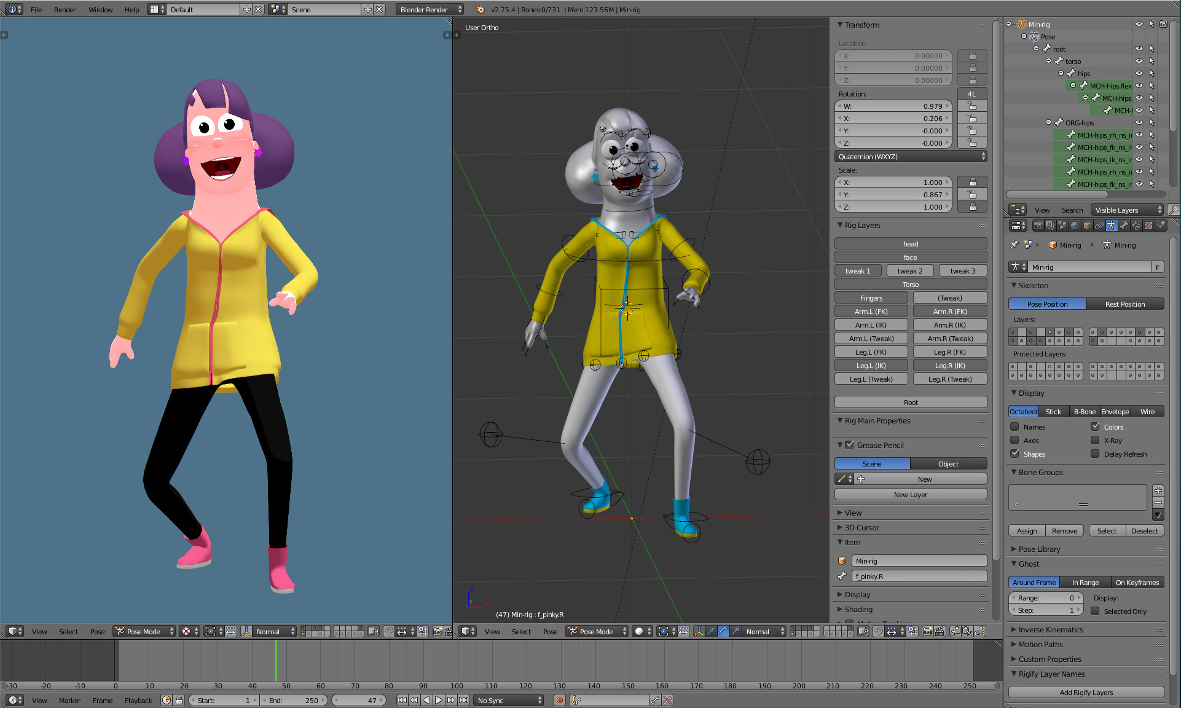Viewport: 1181px width, 708px height.
Task: Pin the properties context (pin icon)
Action: pyautogui.click(x=1014, y=245)
